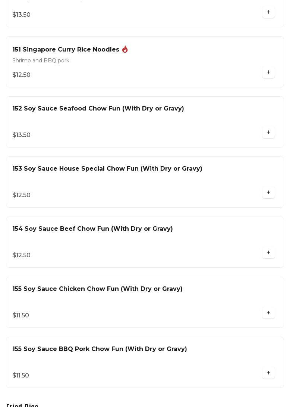Viewport: 290px width, 407px height.
Task: Open 155 Soy Sauce BBQ Pork Chow Fun
Action: click(100, 349)
